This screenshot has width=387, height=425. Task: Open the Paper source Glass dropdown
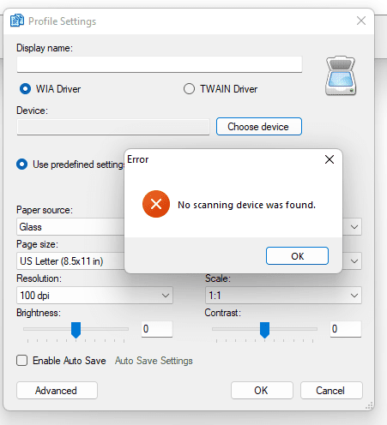point(70,227)
